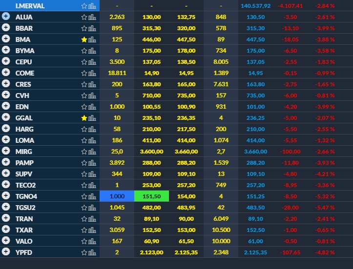Mark LOMA as favorite with star
The image size is (353, 269).
coord(84,140)
